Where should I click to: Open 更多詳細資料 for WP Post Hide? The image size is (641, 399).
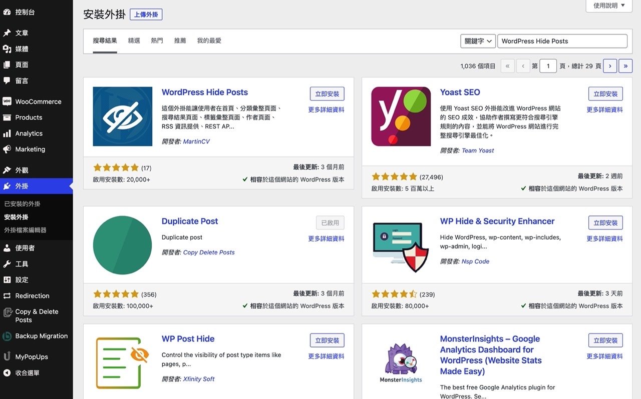coord(327,356)
